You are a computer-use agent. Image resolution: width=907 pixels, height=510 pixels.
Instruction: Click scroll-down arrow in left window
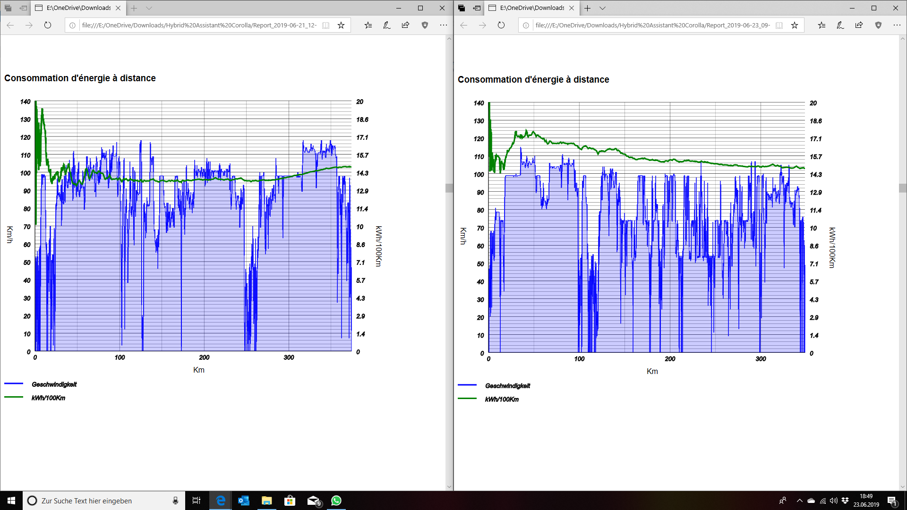pos(449,487)
